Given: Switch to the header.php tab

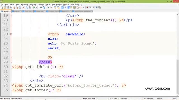Looking at the screenshot, I should [40, 11].
